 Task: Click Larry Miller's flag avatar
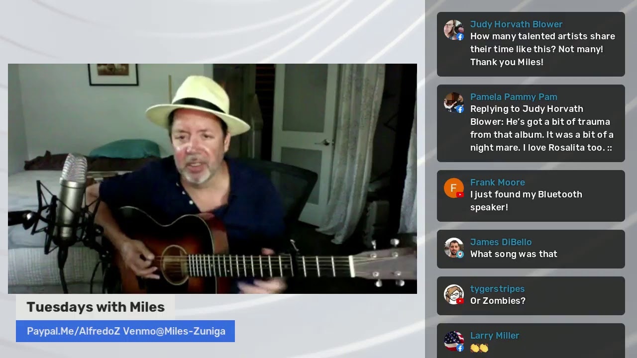(453, 341)
